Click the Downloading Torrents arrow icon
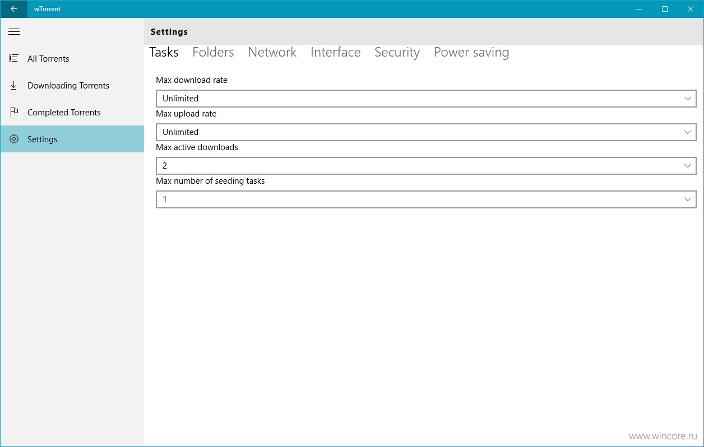The height and width of the screenshot is (447, 704). [14, 85]
